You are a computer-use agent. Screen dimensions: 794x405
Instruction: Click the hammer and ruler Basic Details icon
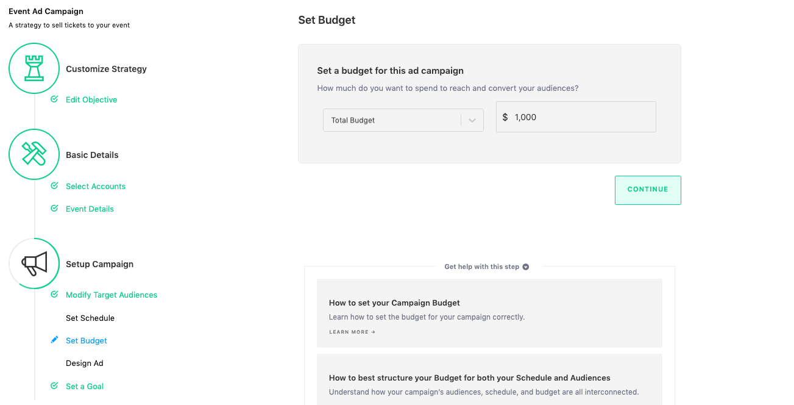[34, 154]
